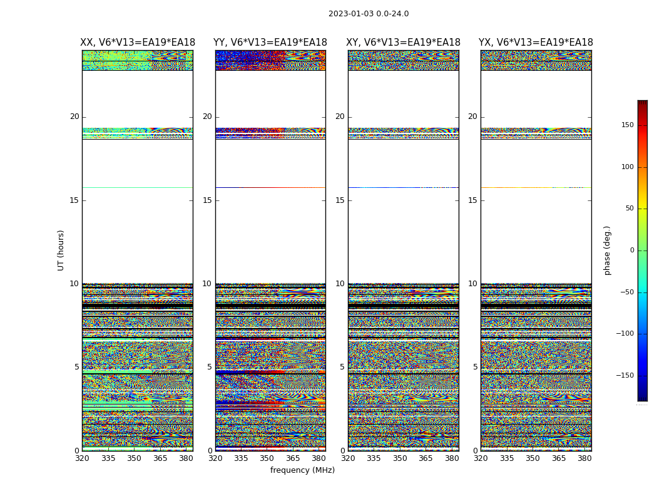
Task: Click the 5 hour tick beside XY panel
Action: point(342,367)
